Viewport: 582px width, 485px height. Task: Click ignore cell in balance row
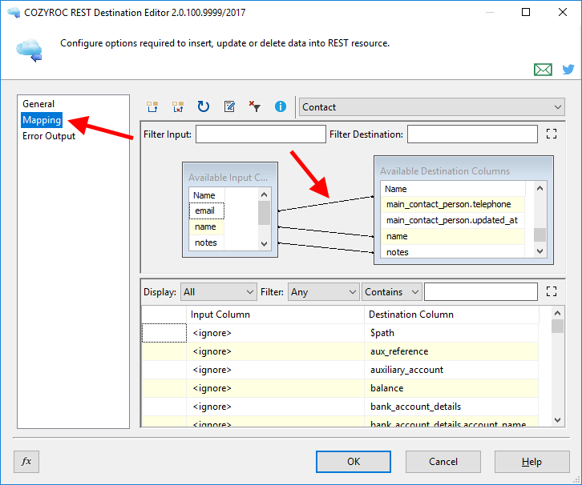pyautogui.click(x=275, y=388)
